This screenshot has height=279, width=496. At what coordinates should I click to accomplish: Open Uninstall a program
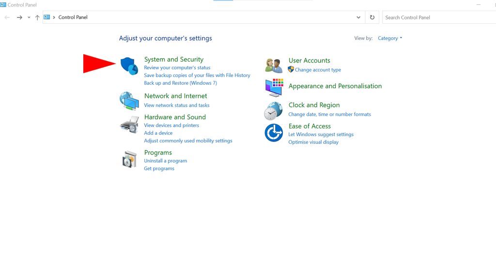166,160
